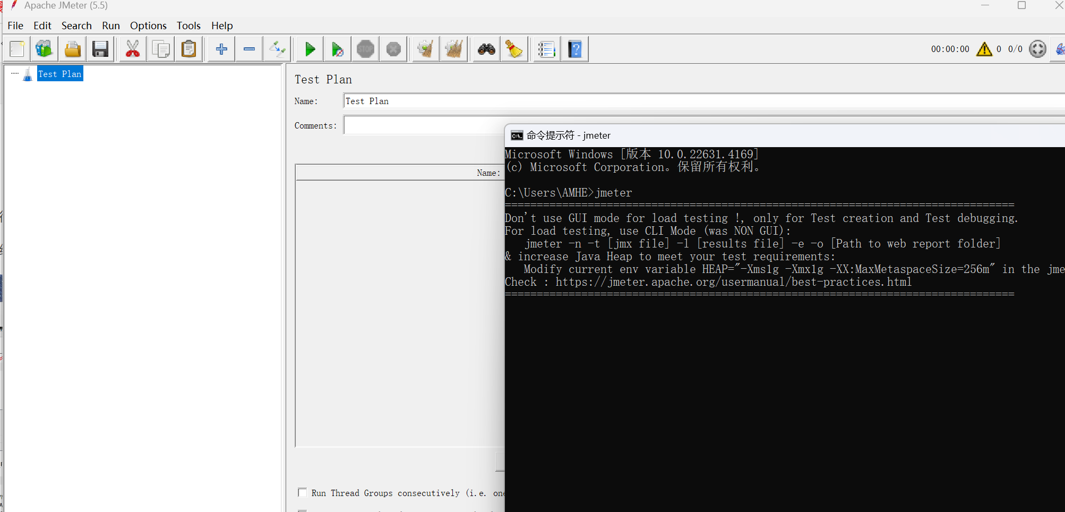Click the best-practices URL in command prompt

(734, 282)
